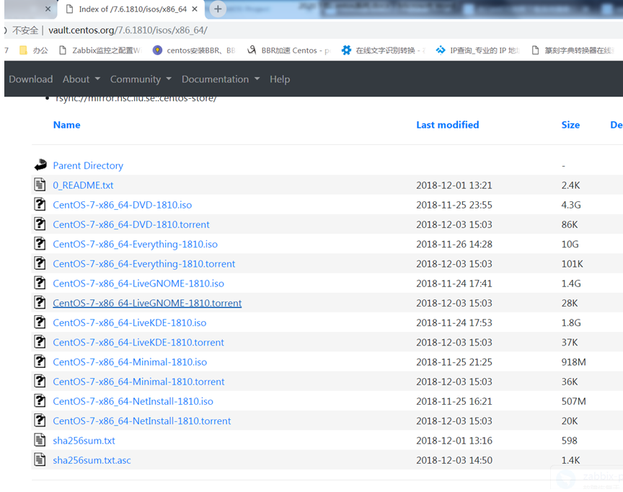The height and width of the screenshot is (492, 623).
Task: Open the BBR加速 Centos bookmark
Action: coord(289,50)
